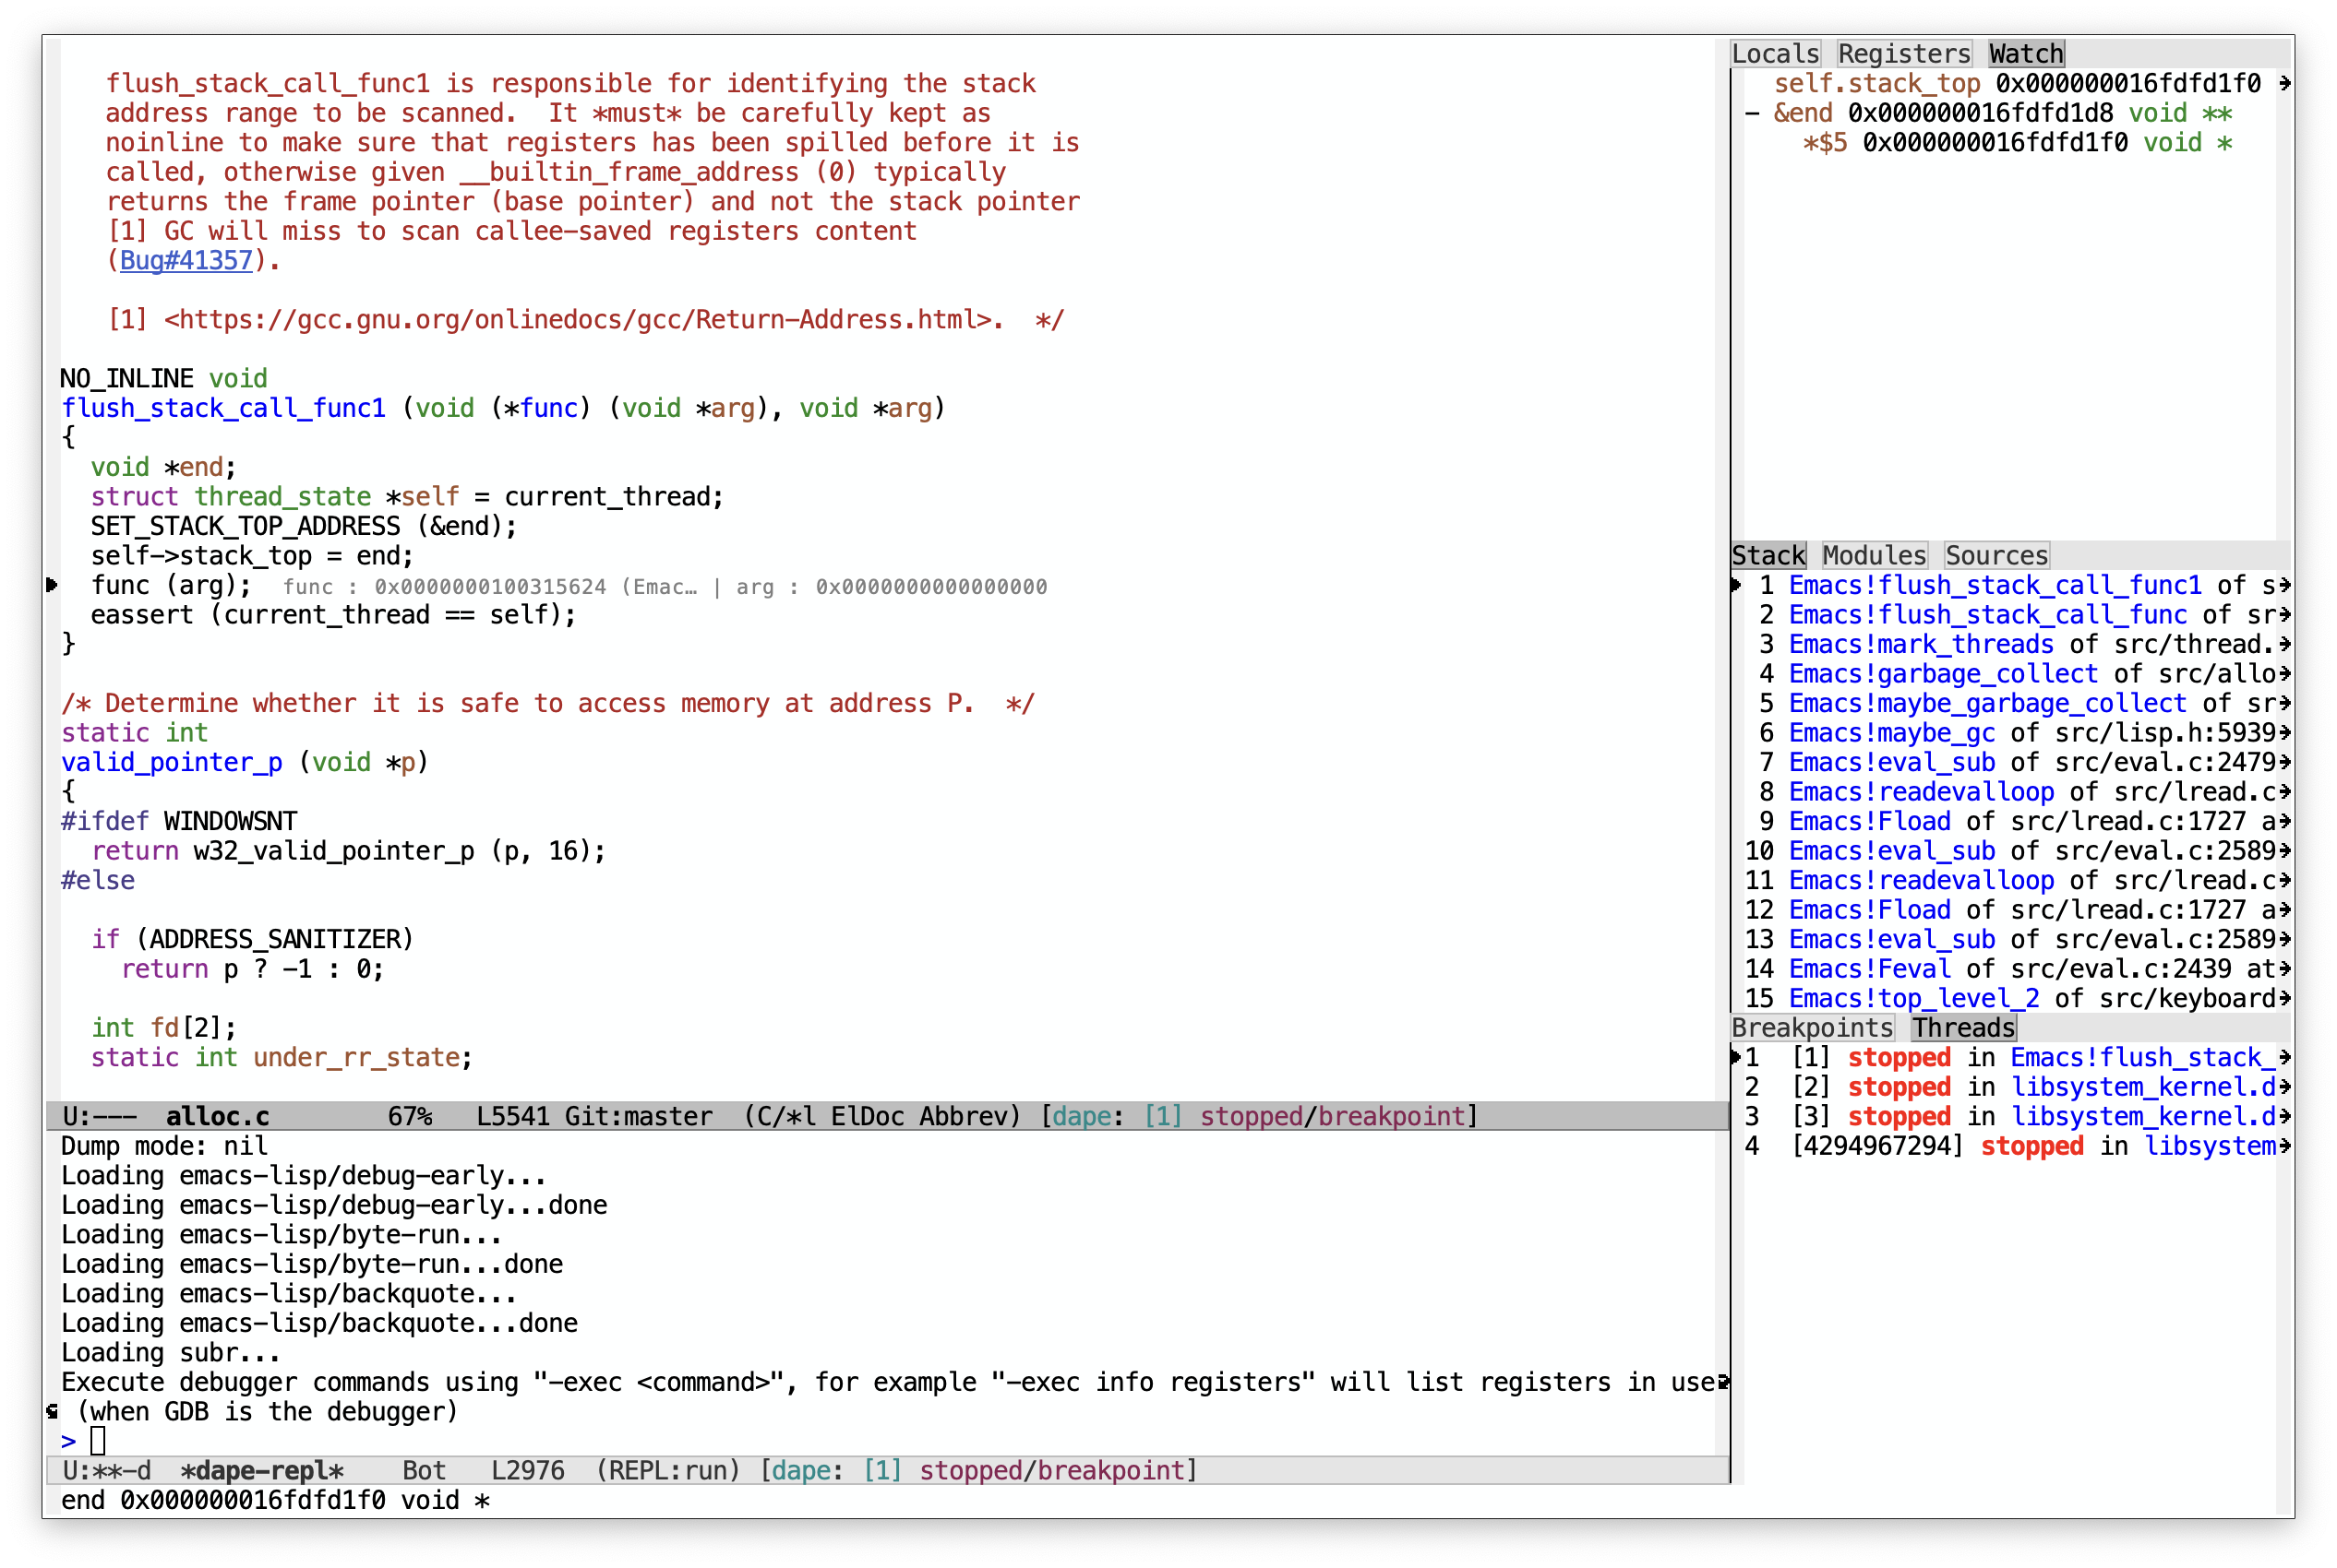Click Git:master in the mode line
The width and height of the screenshot is (2337, 1568).
pos(639,1116)
